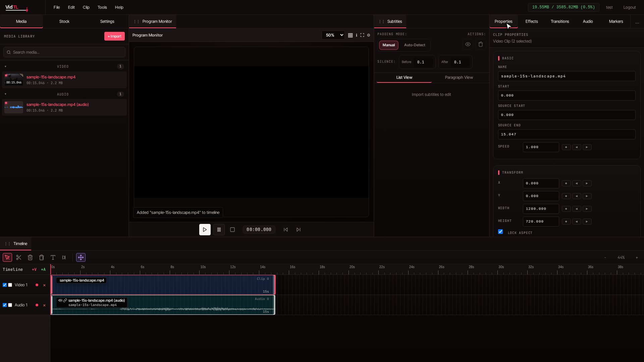
Task: Jump to previous frame marker button
Action: click(286, 230)
